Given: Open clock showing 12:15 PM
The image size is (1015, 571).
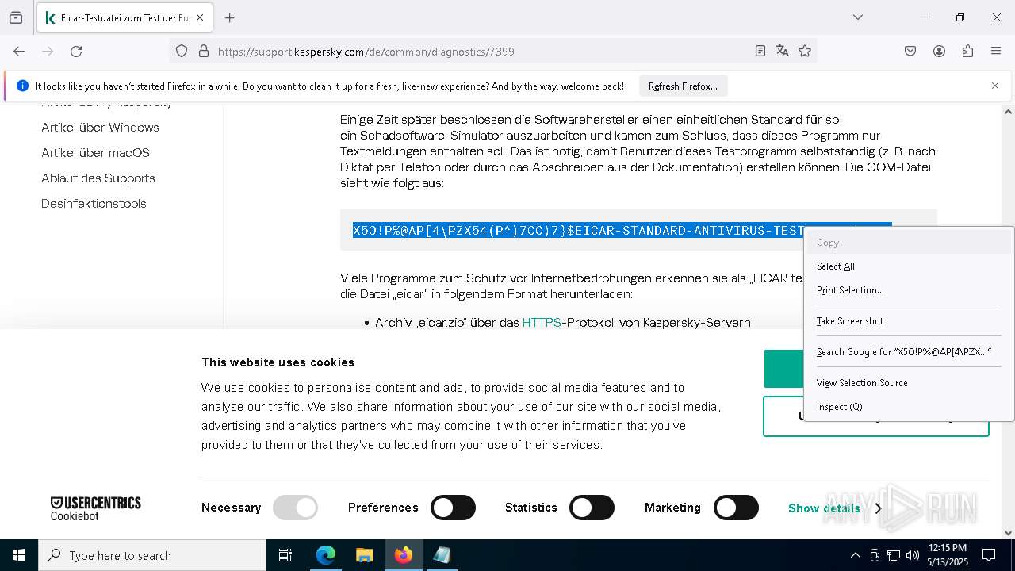Looking at the screenshot, I should pos(947,555).
